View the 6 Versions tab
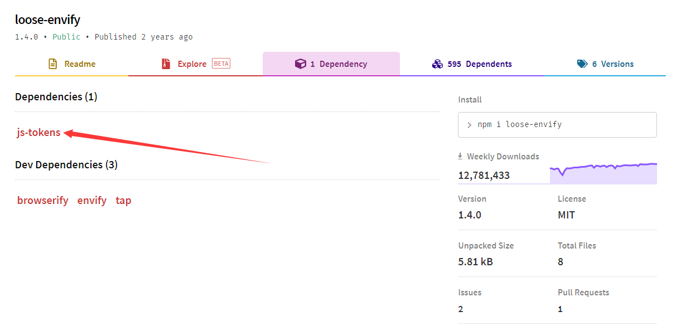Screen dimensions: 681x326 pyautogui.click(x=605, y=64)
